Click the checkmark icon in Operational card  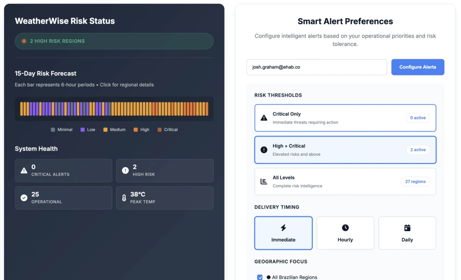24,198
